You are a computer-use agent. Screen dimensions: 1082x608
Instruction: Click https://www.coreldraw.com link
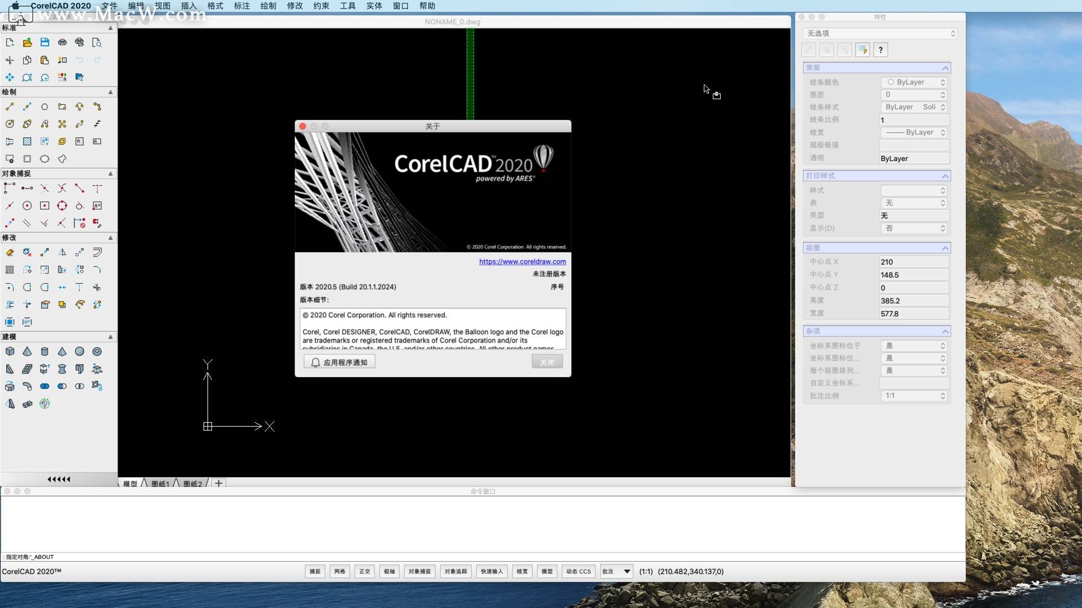522,261
